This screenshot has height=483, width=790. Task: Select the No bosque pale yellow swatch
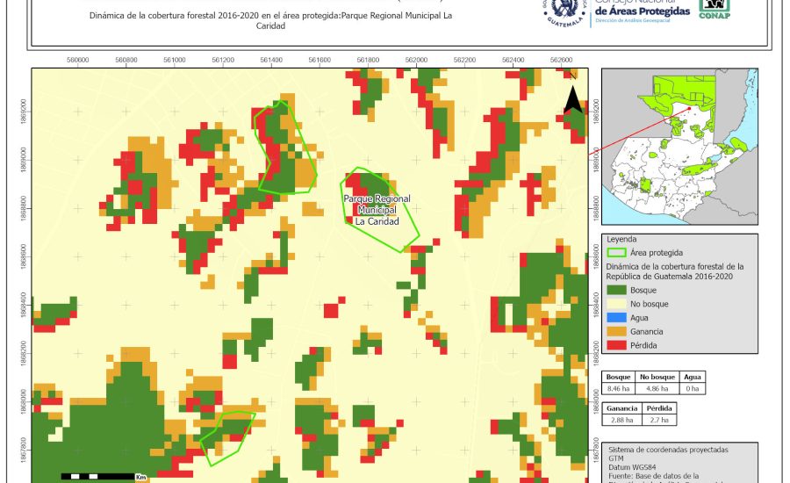click(616, 304)
